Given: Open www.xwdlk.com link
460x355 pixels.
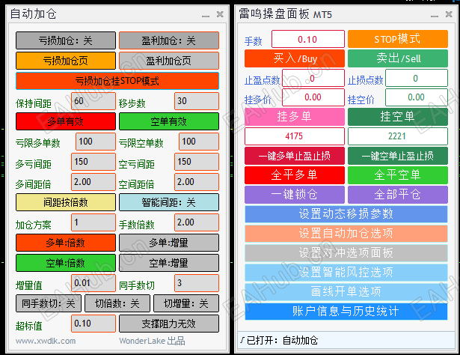Looking at the screenshot, I should (x=46, y=342).
